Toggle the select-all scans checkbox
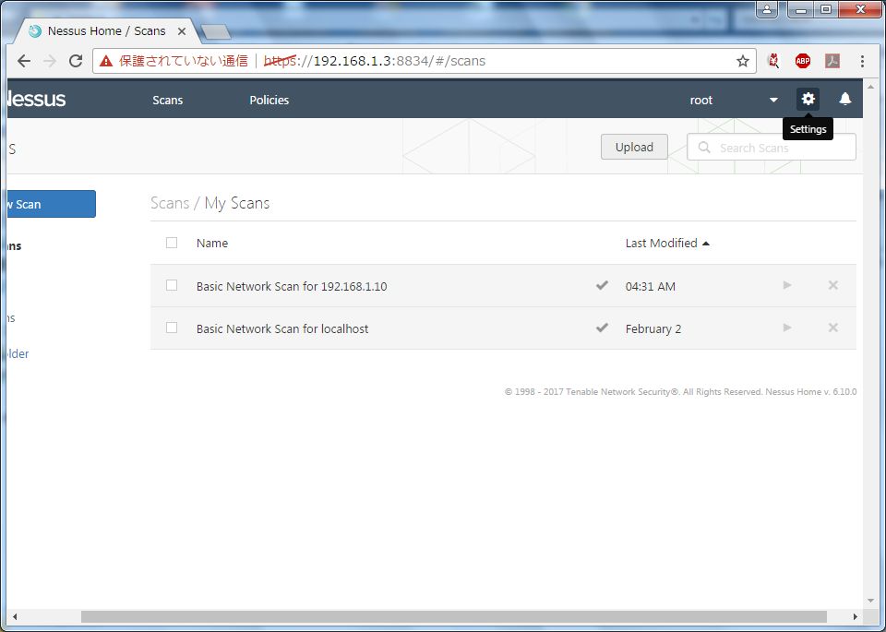This screenshot has height=632, width=886. tap(172, 243)
